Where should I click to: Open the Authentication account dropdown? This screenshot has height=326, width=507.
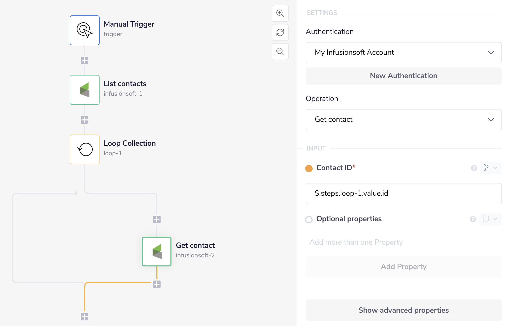403,53
